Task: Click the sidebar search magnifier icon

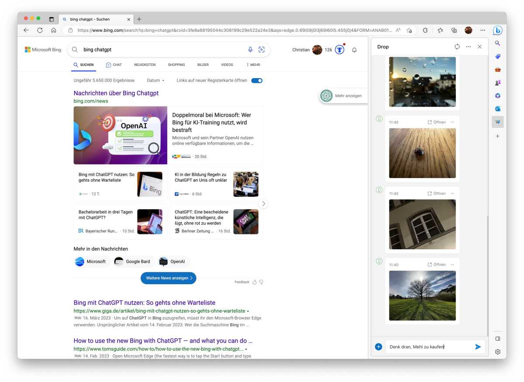Action: pos(497,43)
